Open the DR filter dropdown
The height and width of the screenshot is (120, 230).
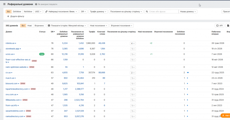pos(83,12)
